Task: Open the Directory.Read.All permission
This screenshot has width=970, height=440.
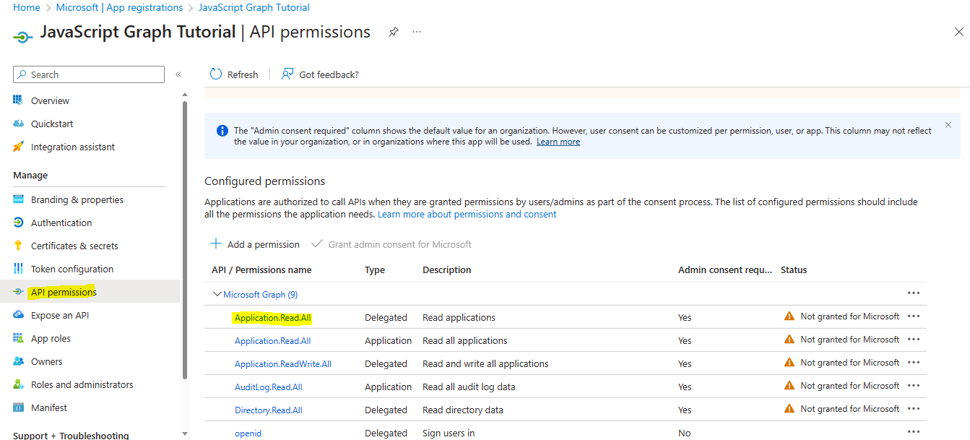Action: (x=269, y=410)
